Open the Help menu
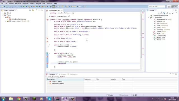 55,4
